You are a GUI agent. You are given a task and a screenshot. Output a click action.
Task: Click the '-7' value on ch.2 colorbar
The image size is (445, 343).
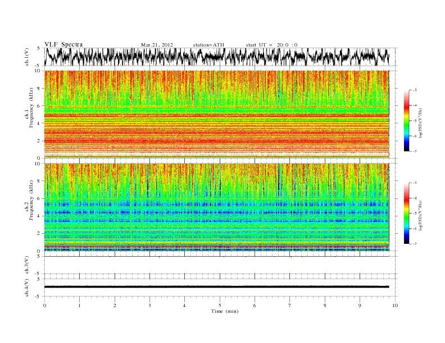tap(414, 244)
